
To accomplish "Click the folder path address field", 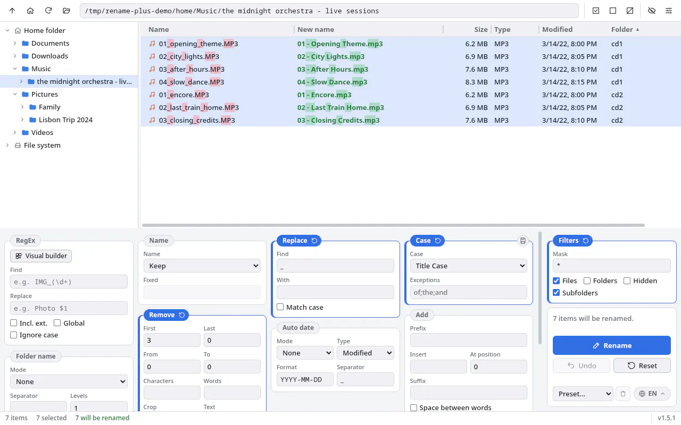I will (329, 11).
